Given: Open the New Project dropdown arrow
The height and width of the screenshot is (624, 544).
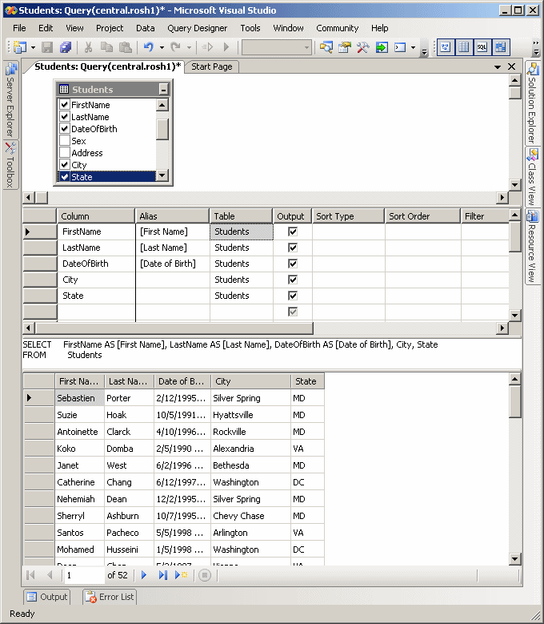Looking at the screenshot, I should (33, 48).
